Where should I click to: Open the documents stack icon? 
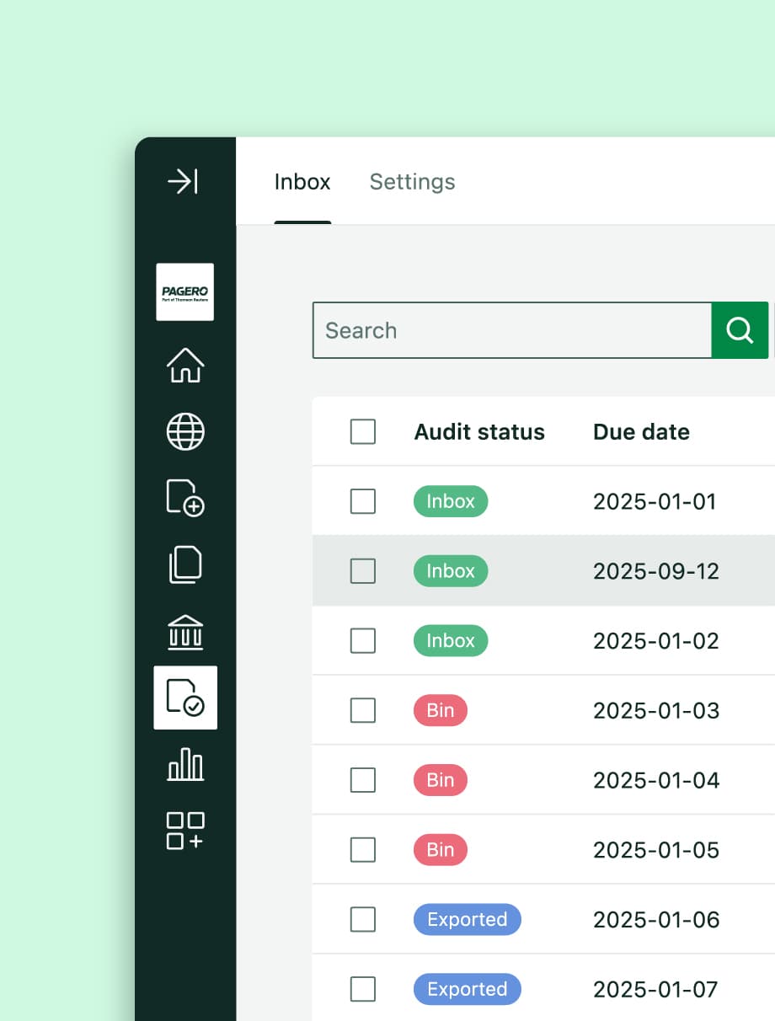tap(185, 564)
